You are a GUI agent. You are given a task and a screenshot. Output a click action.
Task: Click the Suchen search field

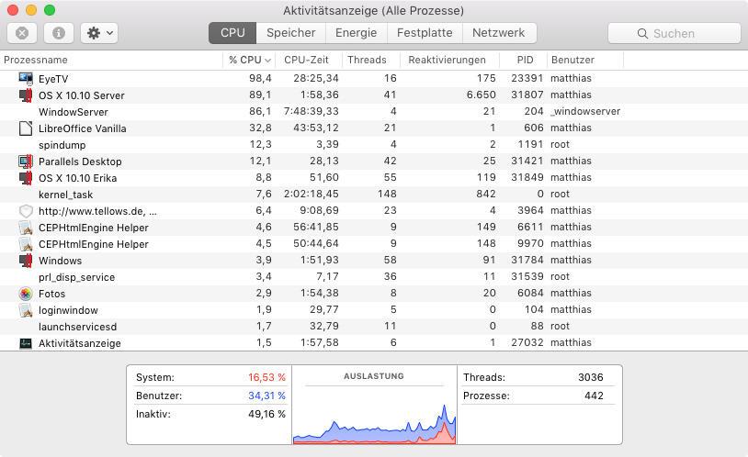pos(674,33)
